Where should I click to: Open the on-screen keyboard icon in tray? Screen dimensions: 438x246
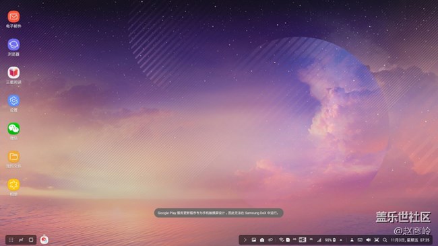(x=360, y=240)
